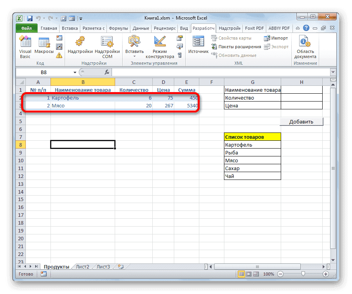Click the Надстройки (Add-ins) icon

pos(80,44)
